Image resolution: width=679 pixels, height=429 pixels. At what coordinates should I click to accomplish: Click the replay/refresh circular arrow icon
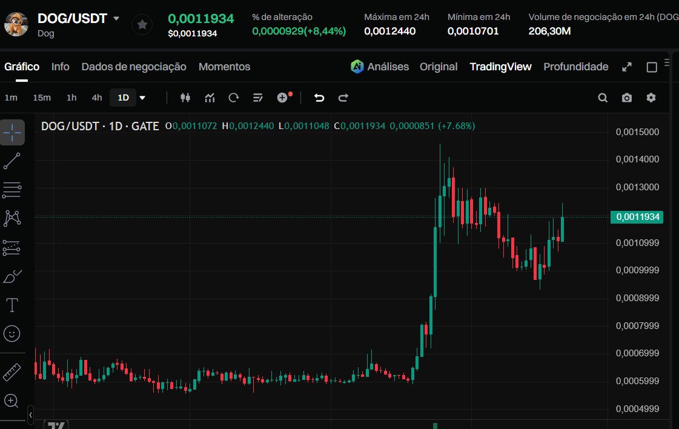point(233,98)
